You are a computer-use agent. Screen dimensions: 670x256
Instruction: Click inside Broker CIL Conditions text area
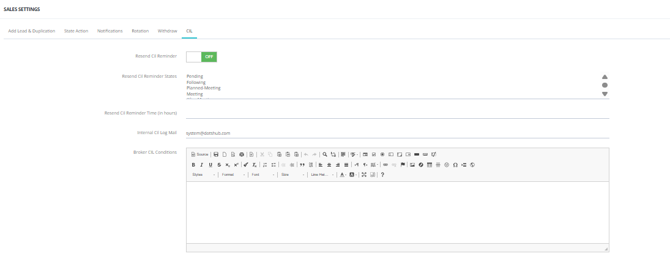(397, 213)
